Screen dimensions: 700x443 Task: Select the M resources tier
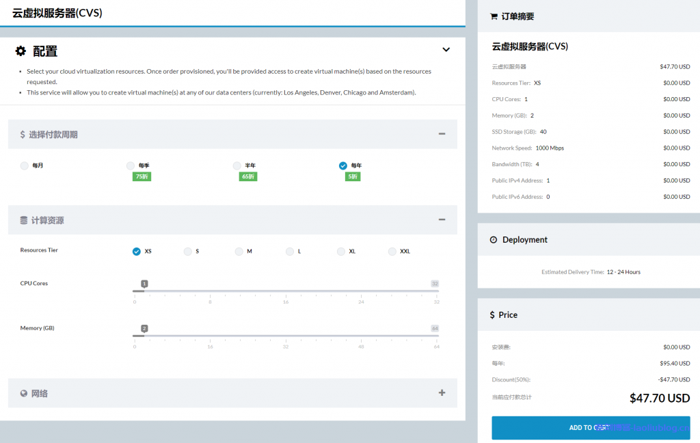click(x=239, y=252)
